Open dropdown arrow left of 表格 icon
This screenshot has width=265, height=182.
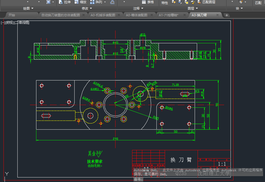(x=124, y=2)
